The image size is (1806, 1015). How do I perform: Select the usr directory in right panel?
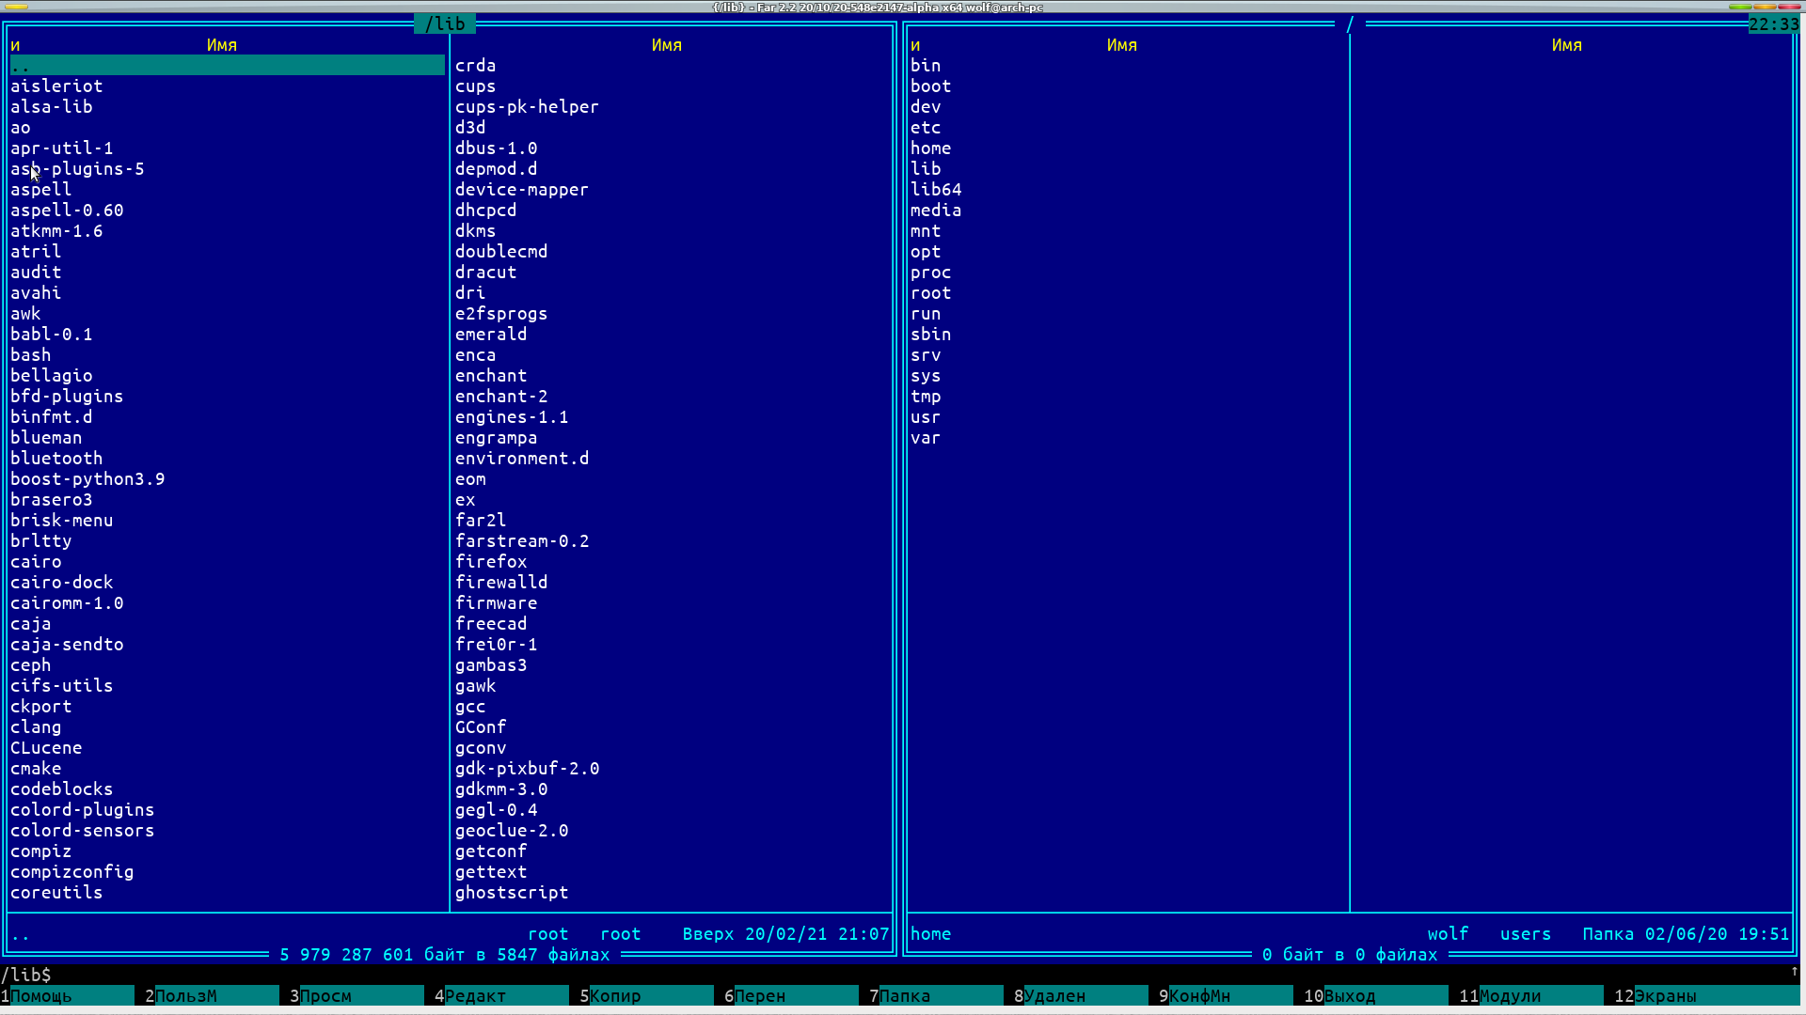(925, 417)
